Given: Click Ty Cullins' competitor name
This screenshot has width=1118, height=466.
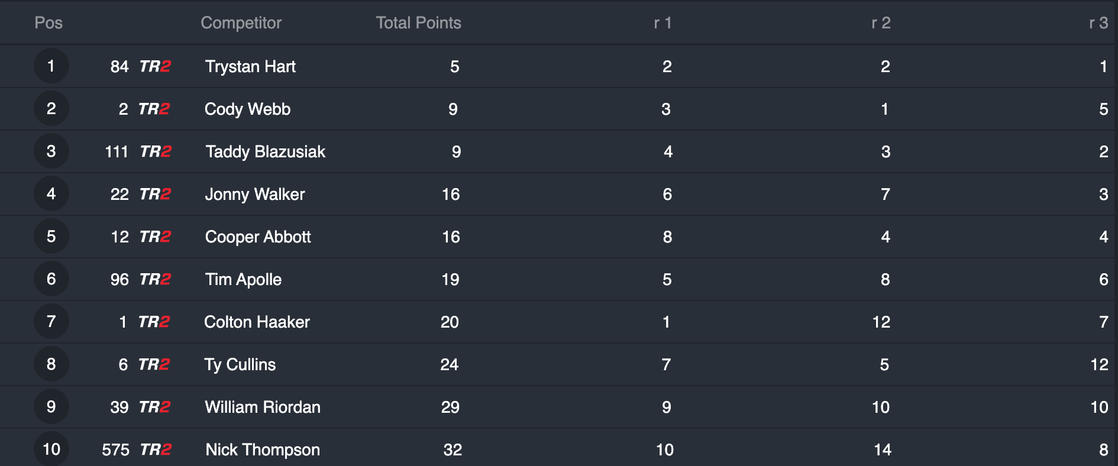Looking at the screenshot, I should click(240, 364).
